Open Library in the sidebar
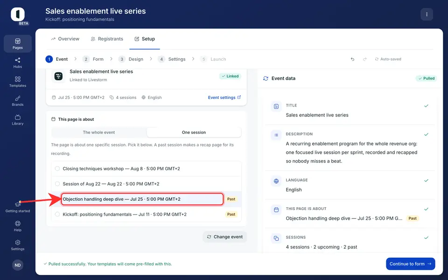This screenshot has height=280, width=448. click(x=18, y=120)
